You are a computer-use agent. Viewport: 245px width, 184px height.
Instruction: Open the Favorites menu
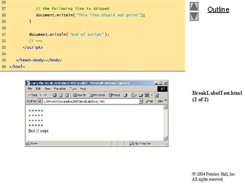click(x=60, y=89)
